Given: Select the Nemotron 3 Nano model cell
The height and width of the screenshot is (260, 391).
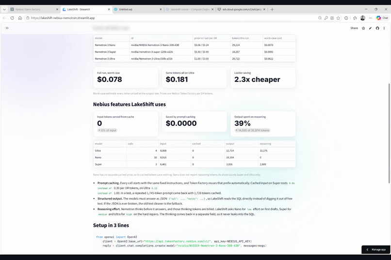Looking at the screenshot, I should (x=112, y=45).
